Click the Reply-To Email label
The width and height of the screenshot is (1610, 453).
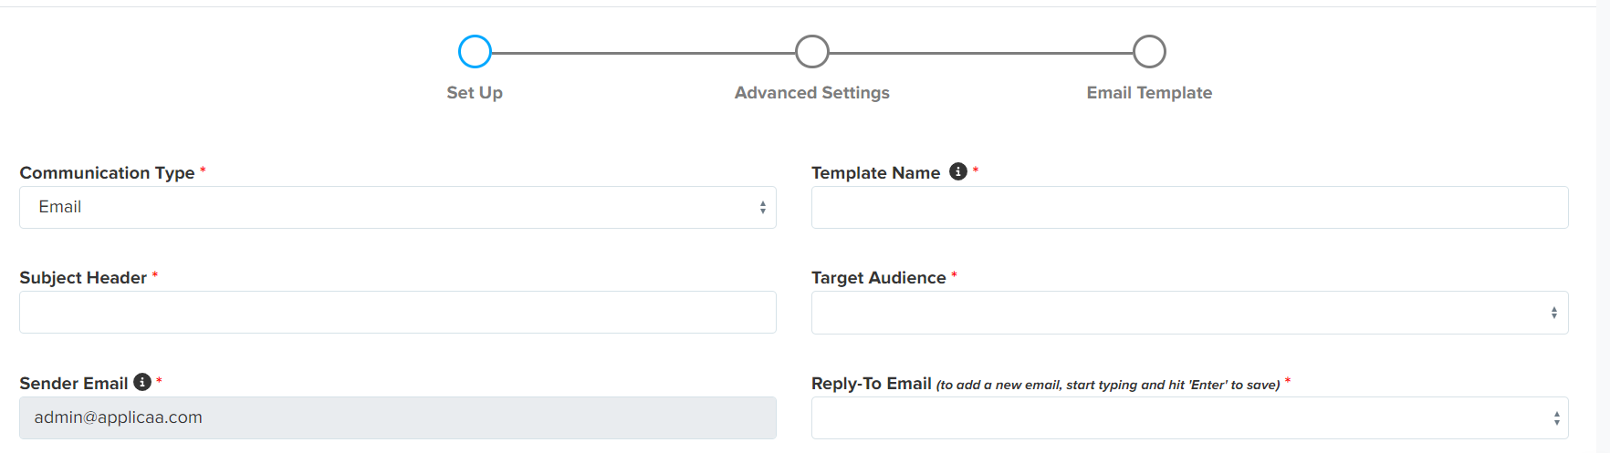point(871,384)
